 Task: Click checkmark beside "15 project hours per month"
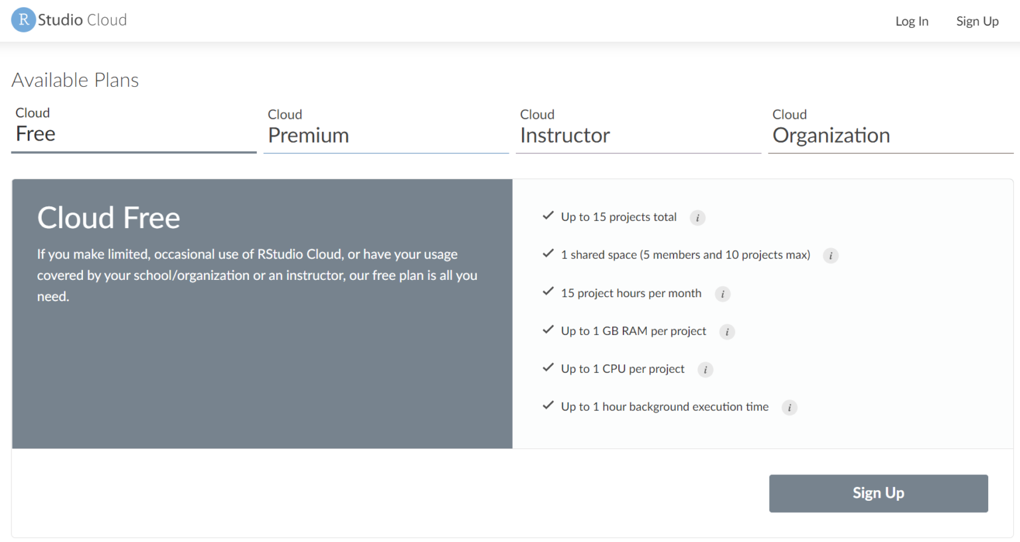[548, 292]
